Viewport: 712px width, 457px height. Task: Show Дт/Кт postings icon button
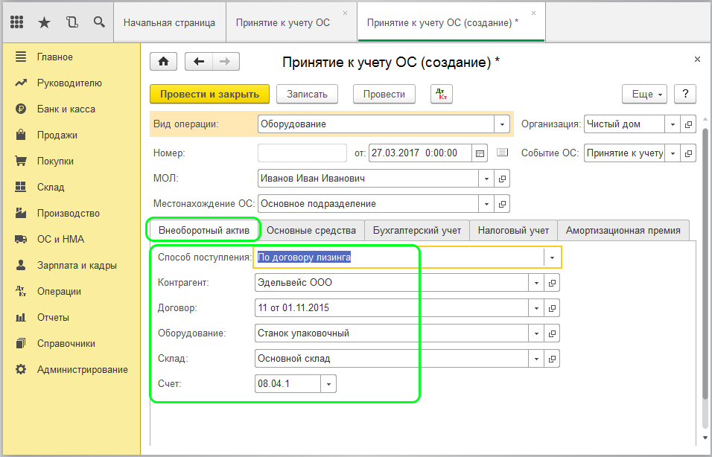442,94
